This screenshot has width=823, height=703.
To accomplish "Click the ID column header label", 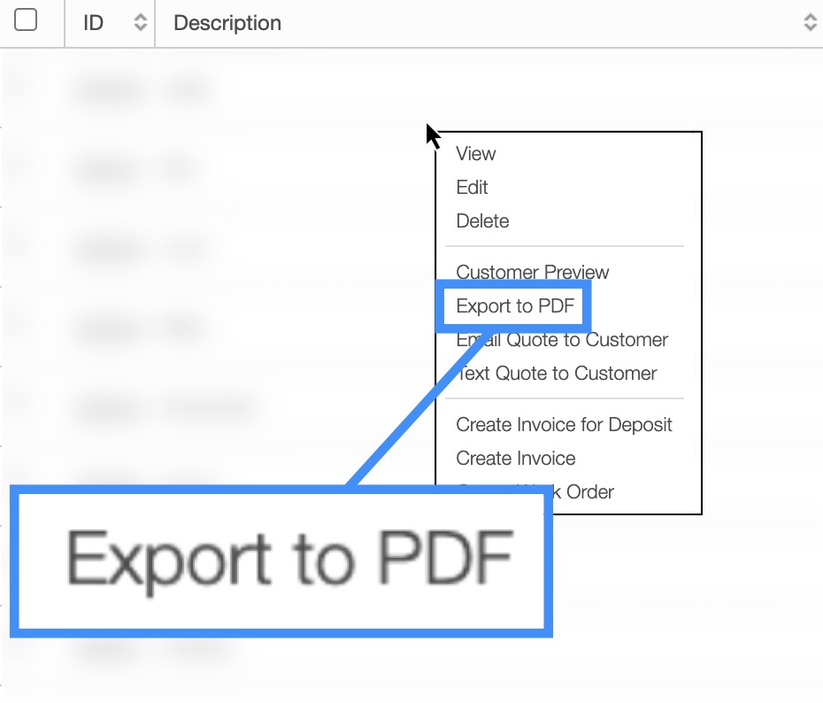I will coord(93,23).
